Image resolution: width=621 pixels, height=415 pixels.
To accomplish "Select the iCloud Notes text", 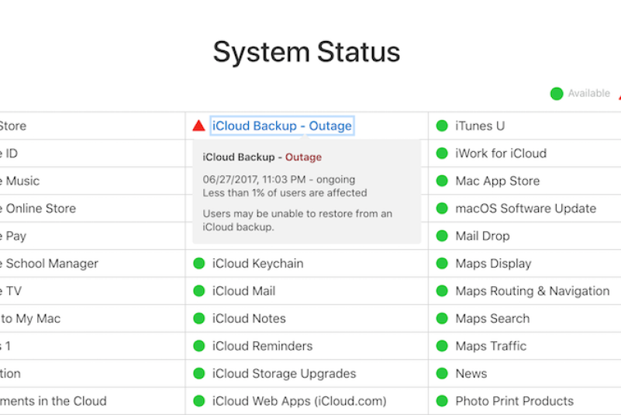I will pyautogui.click(x=249, y=319).
